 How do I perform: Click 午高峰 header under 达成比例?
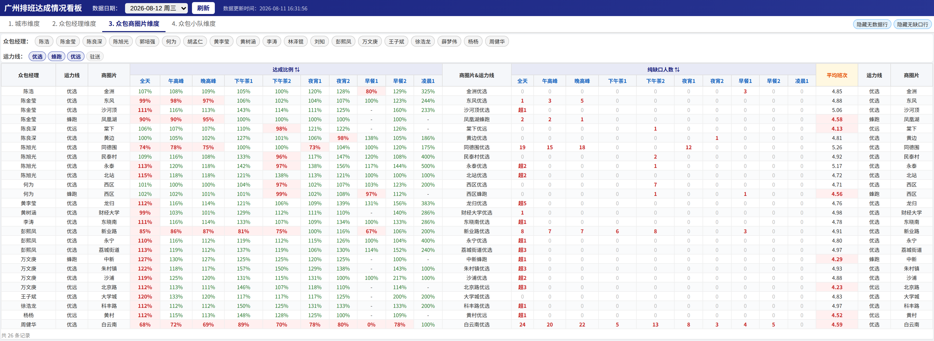point(176,81)
